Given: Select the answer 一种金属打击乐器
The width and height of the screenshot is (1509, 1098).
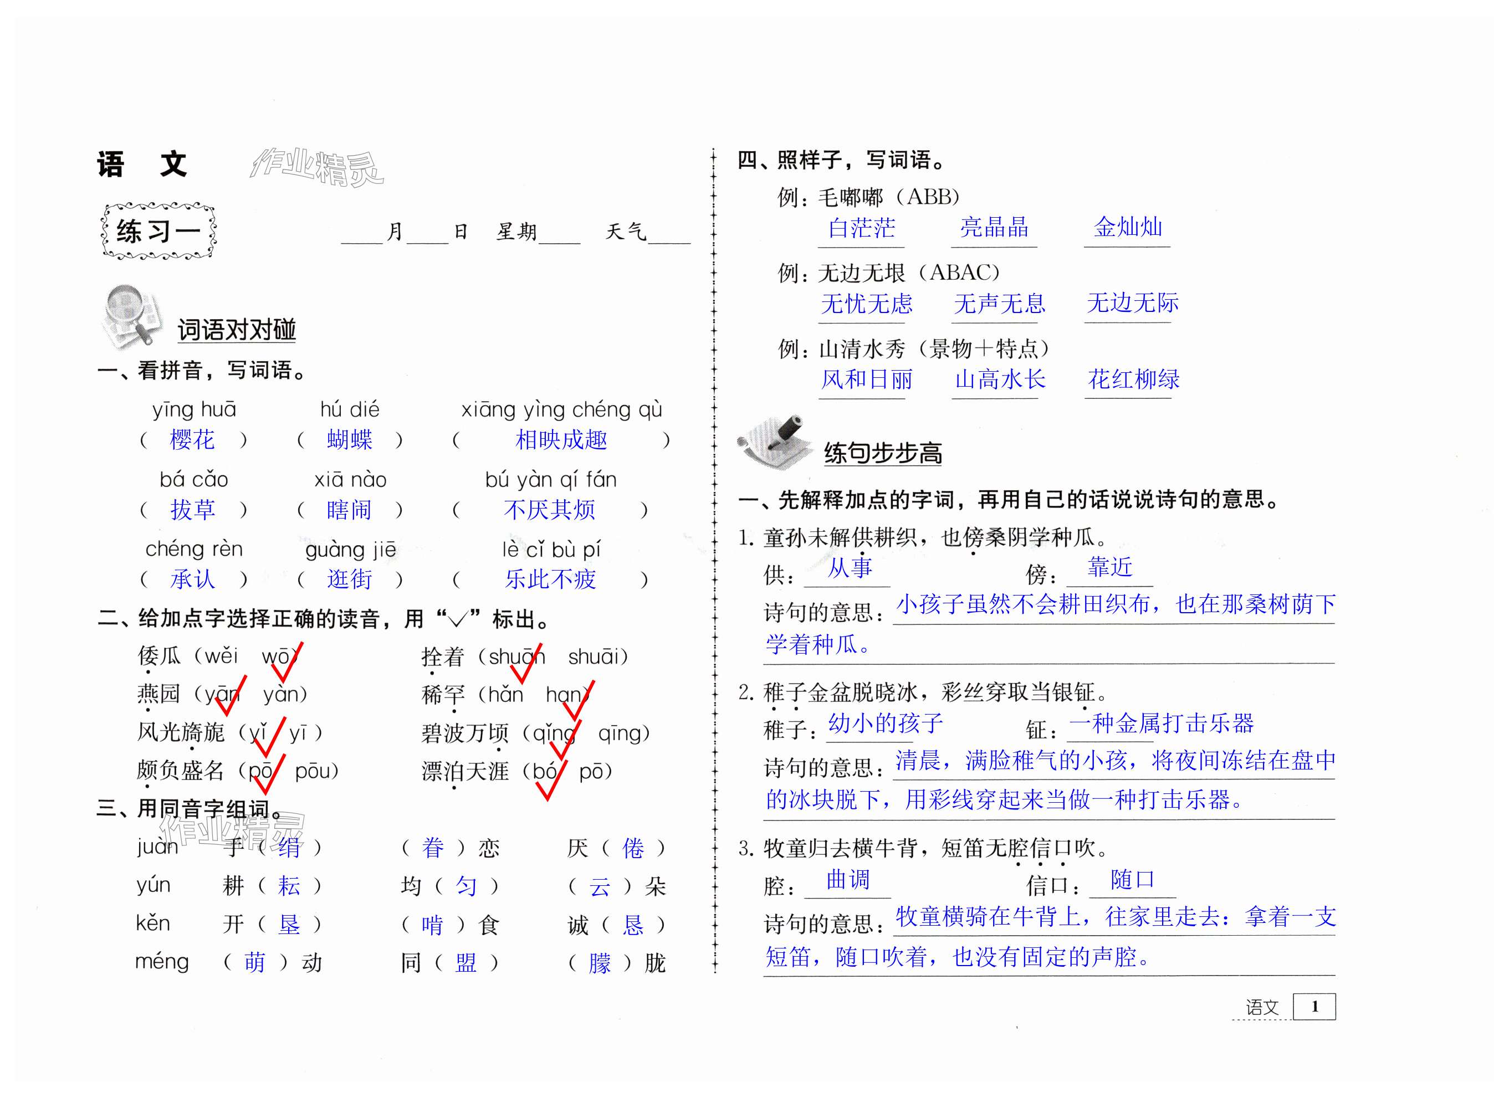Looking at the screenshot, I should [1162, 723].
